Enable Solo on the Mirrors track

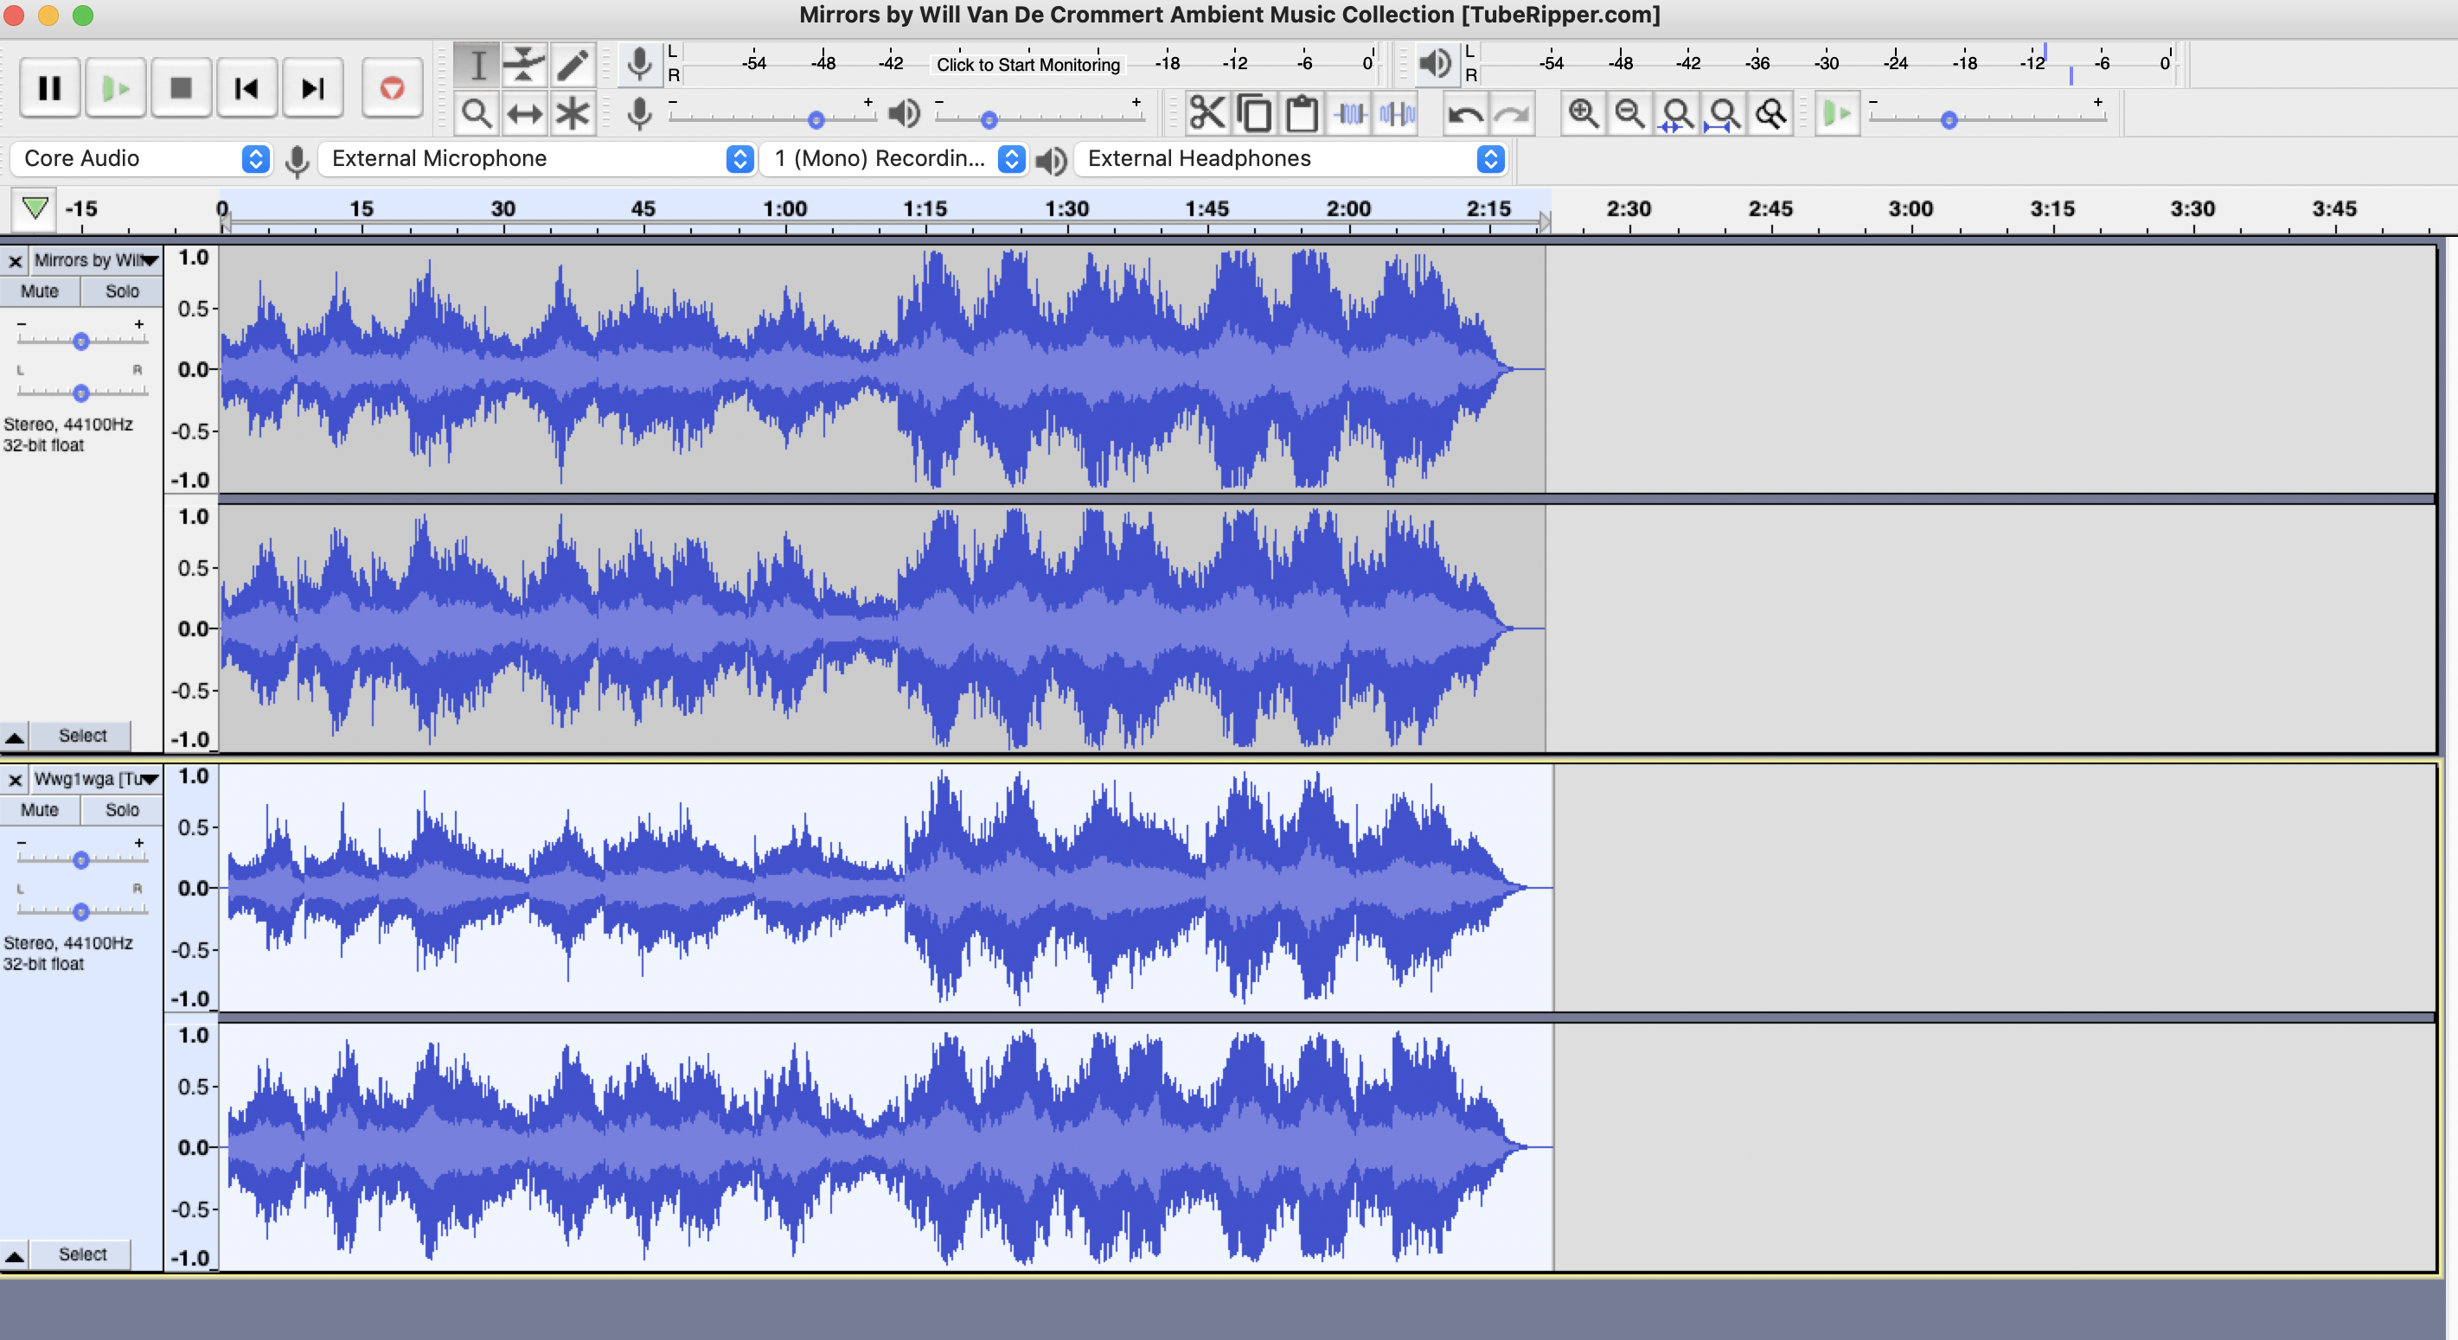point(121,290)
